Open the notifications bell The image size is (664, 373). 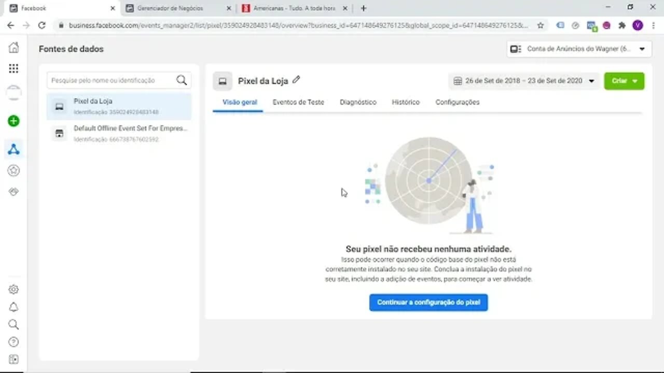[x=14, y=307]
